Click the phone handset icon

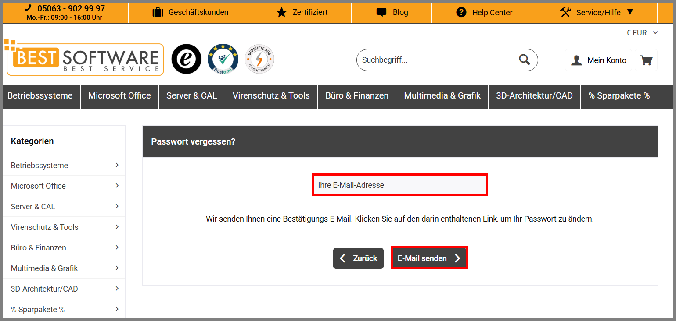point(28,8)
